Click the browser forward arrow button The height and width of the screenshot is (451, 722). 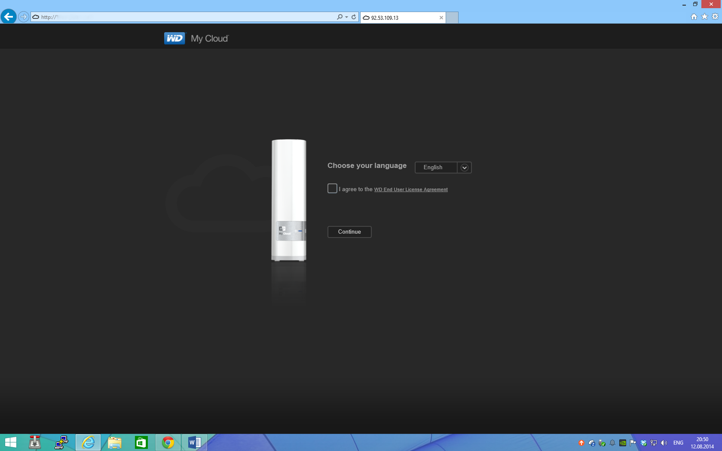click(24, 17)
